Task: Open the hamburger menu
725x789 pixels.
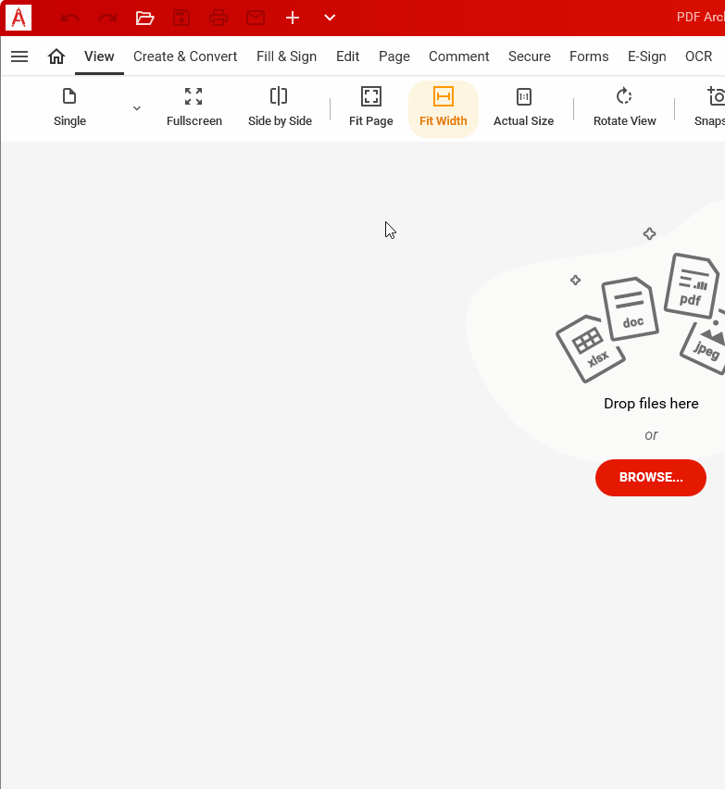Action: pos(19,56)
